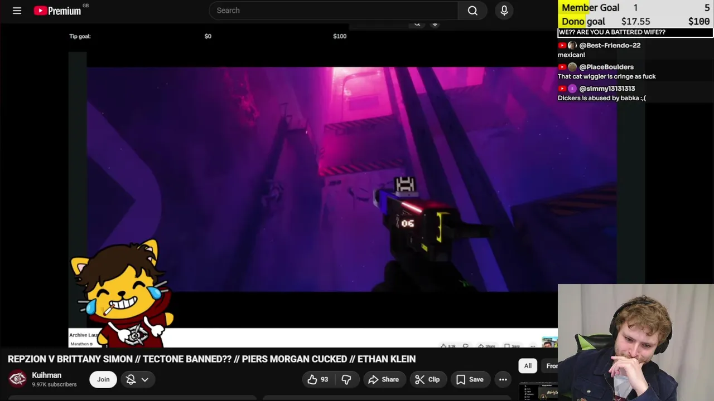Open more actions three-dot menu
714x401 pixels.
(x=503, y=379)
